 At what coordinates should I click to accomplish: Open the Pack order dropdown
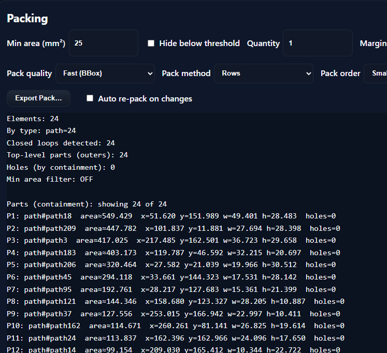[375, 73]
